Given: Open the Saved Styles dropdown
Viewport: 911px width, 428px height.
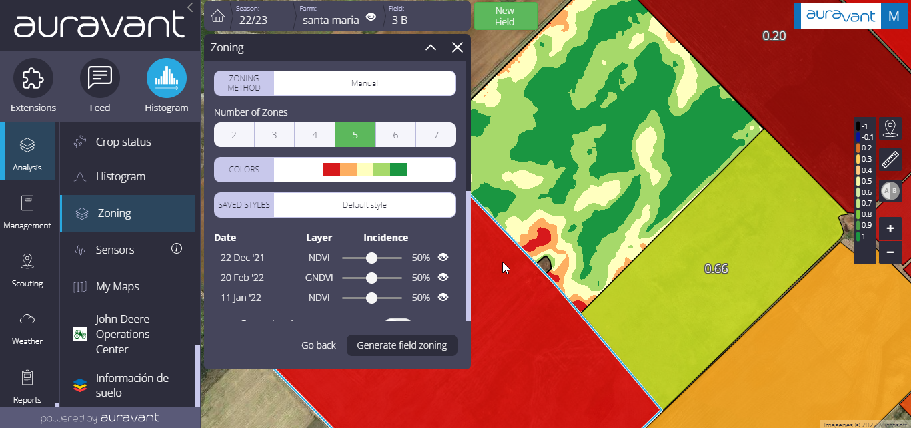Looking at the screenshot, I should pos(364,205).
